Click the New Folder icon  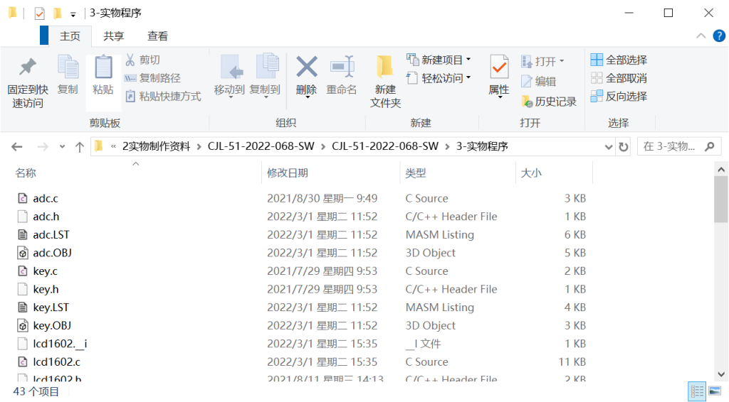(385, 67)
